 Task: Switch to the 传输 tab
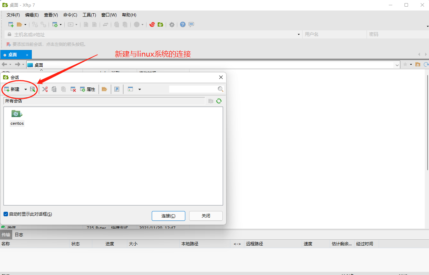[x=6, y=235]
